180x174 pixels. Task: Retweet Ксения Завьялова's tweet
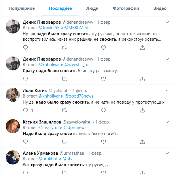(x=65, y=141)
